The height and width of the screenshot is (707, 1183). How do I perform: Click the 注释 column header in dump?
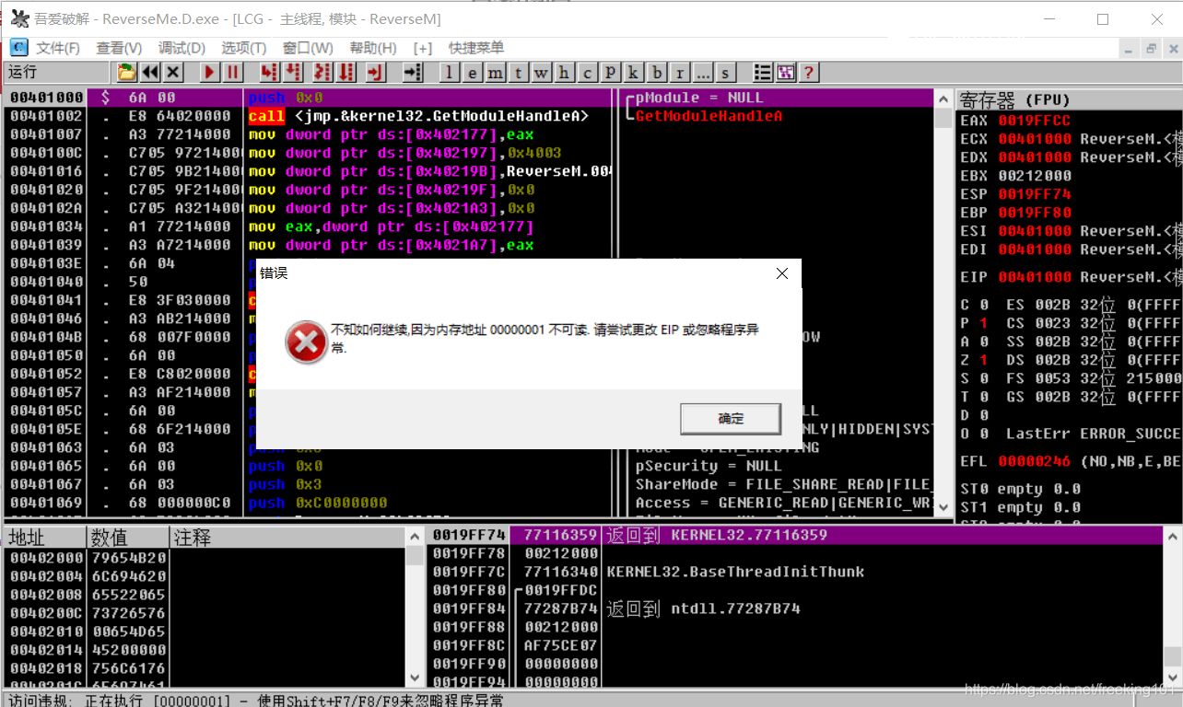(287, 538)
